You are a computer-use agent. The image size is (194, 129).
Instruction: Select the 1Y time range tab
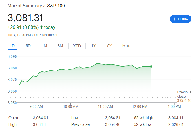94,46
